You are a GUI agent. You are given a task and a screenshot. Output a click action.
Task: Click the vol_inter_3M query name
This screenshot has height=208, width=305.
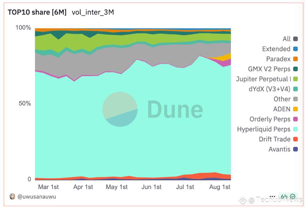click(93, 12)
